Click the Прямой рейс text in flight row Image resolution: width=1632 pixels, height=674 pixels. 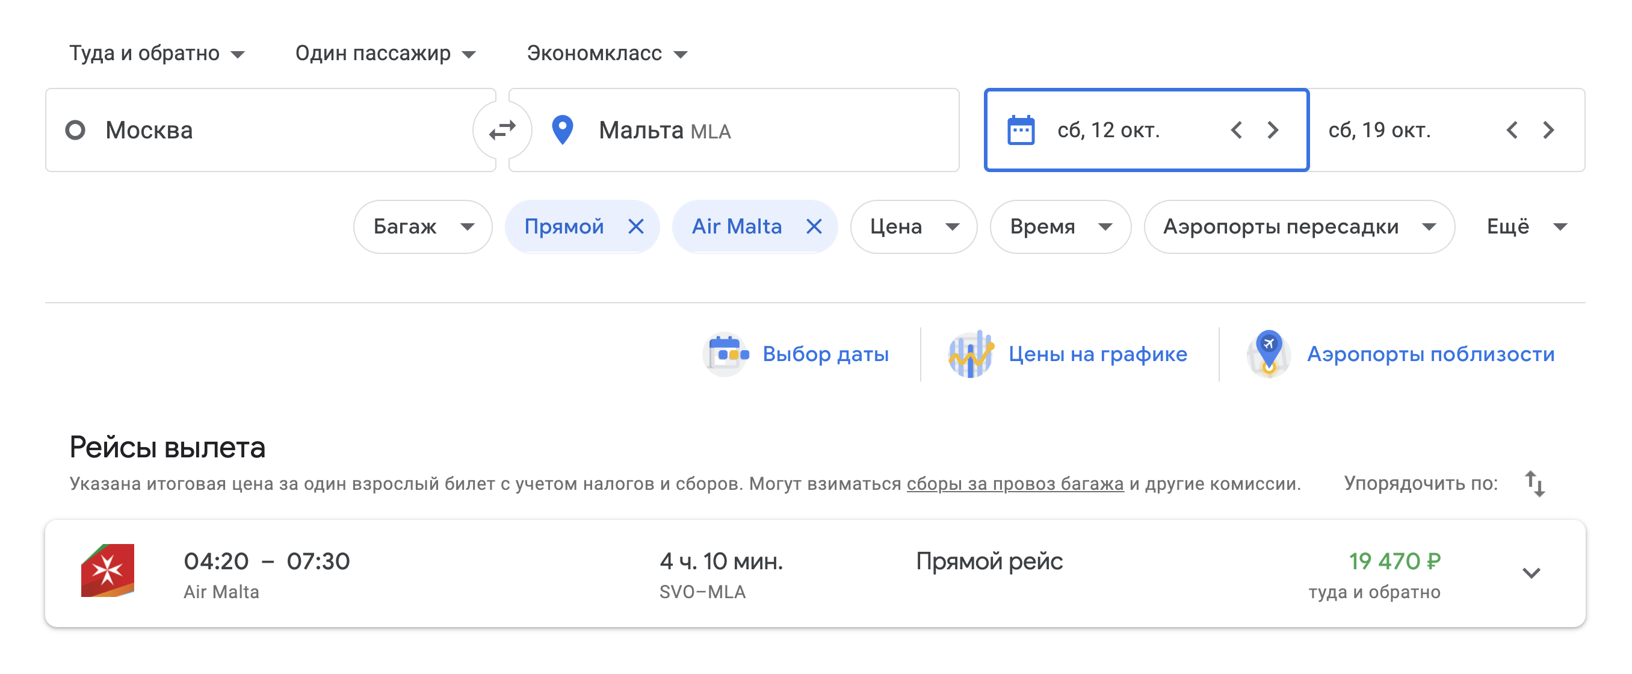[989, 561]
